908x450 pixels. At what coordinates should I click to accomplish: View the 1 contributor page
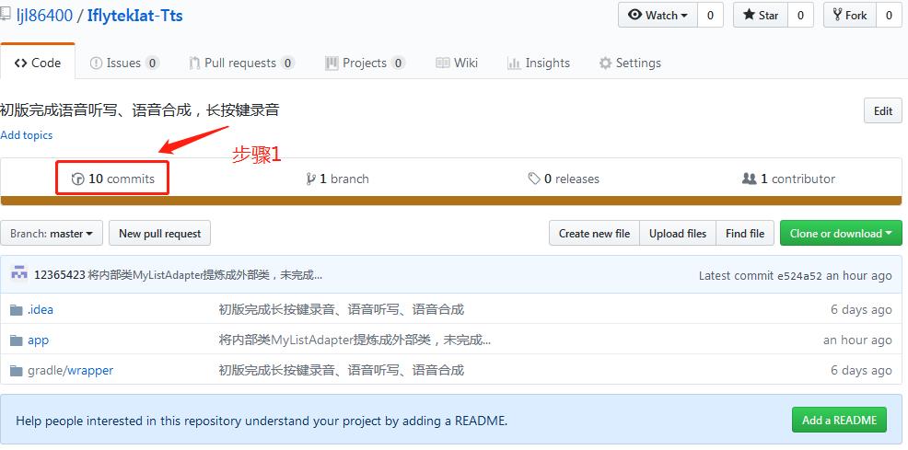pyautogui.click(x=788, y=179)
